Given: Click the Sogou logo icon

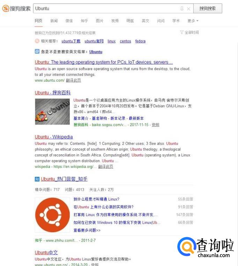Looking at the screenshot, I should [x=6, y=8].
